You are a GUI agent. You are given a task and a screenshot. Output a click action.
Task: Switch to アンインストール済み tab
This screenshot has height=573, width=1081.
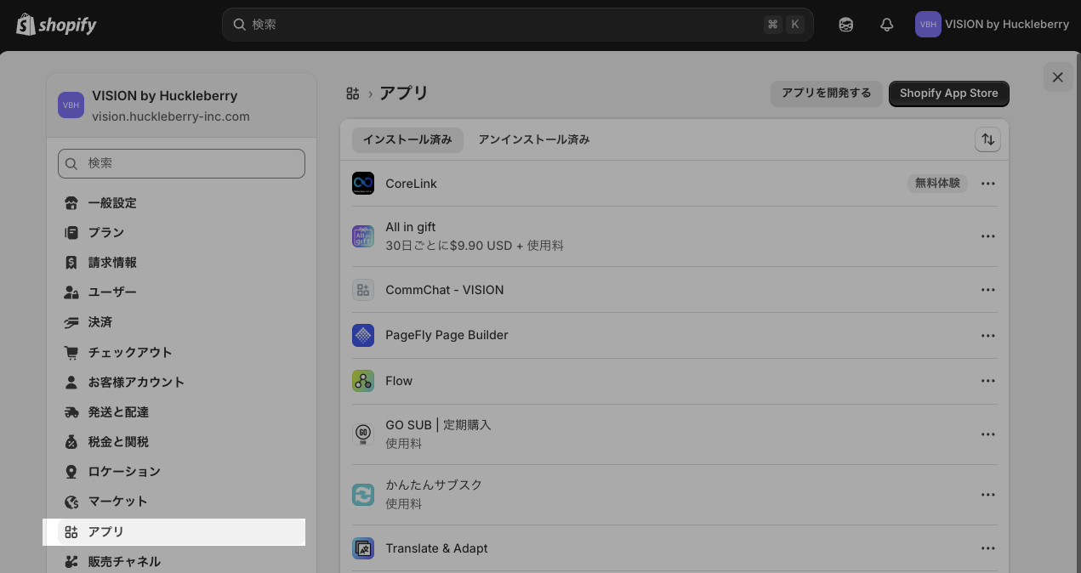534,139
